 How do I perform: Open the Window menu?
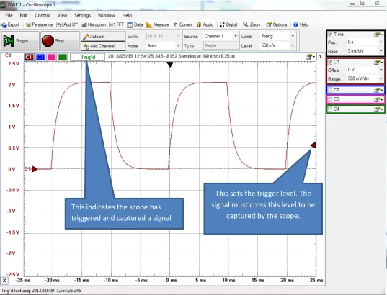[107, 15]
